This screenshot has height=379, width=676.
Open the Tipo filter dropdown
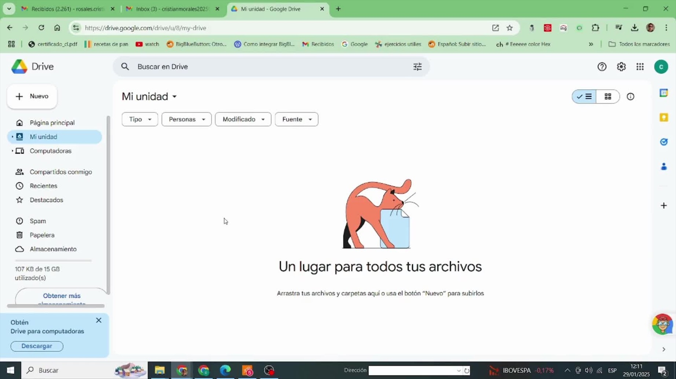click(x=140, y=119)
